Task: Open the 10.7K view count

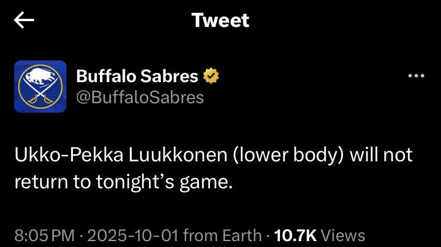Action: [296, 236]
